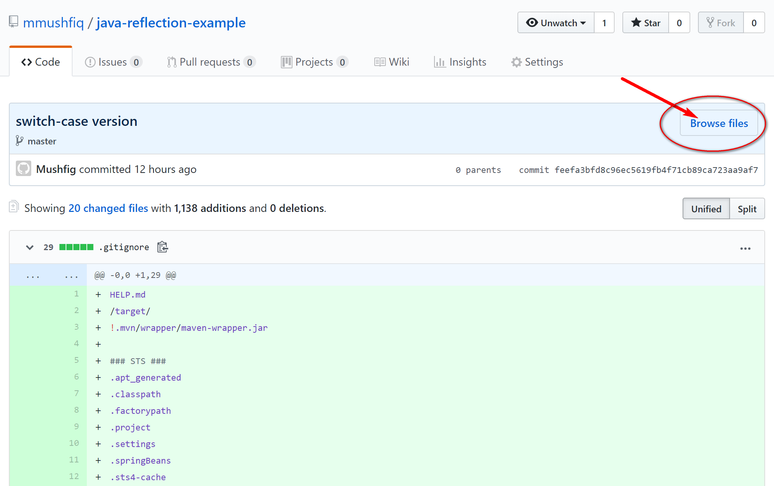Open the 20 changed files list
This screenshot has height=486, width=774.
(108, 208)
